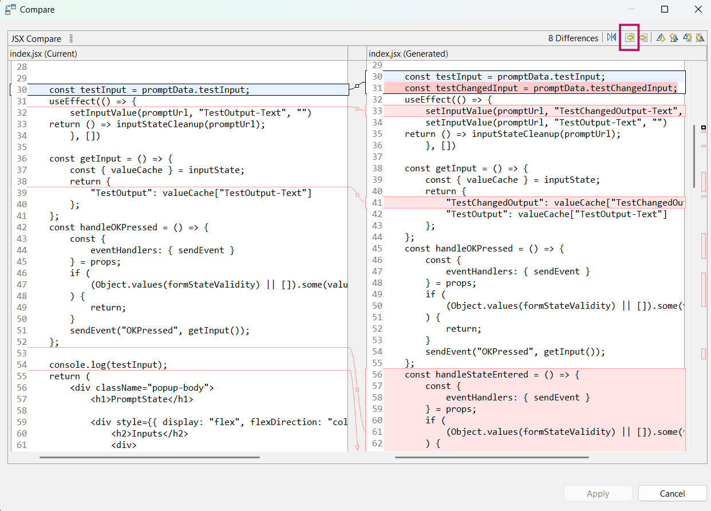Viewport: 711px width, 511px height.
Task: Select the 'index.jsx (Generated)' pane header
Action: pos(408,53)
